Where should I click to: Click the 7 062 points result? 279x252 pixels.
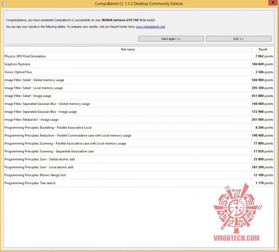pyautogui.click(x=264, y=56)
